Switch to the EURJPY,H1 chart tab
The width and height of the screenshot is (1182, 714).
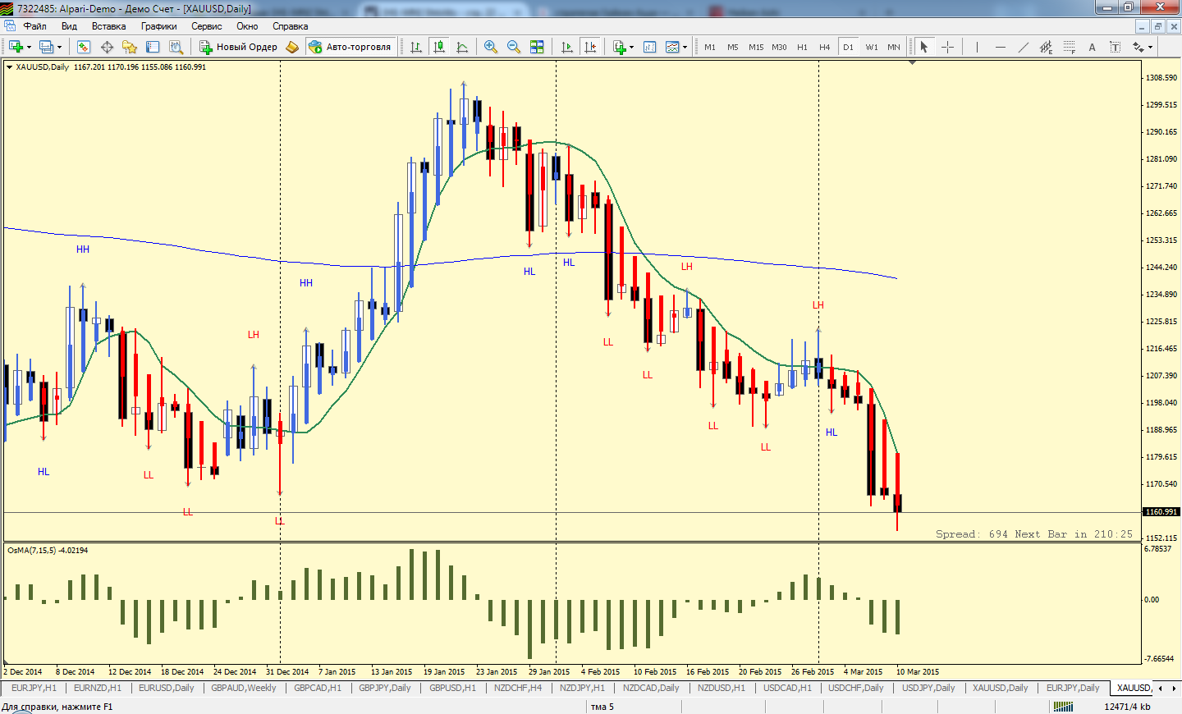[x=34, y=688]
